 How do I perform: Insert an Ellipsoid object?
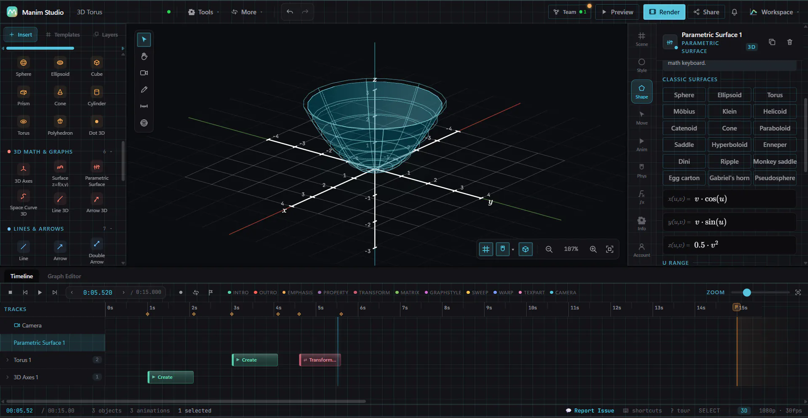pos(60,67)
